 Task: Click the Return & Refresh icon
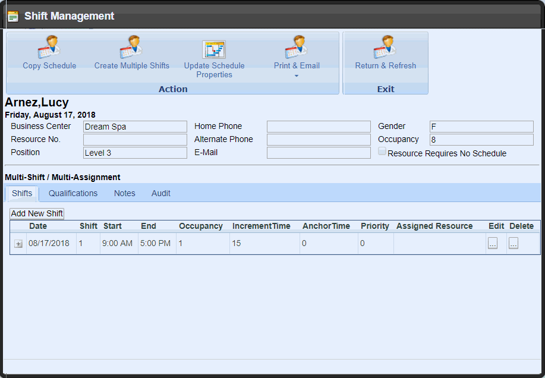(x=385, y=47)
